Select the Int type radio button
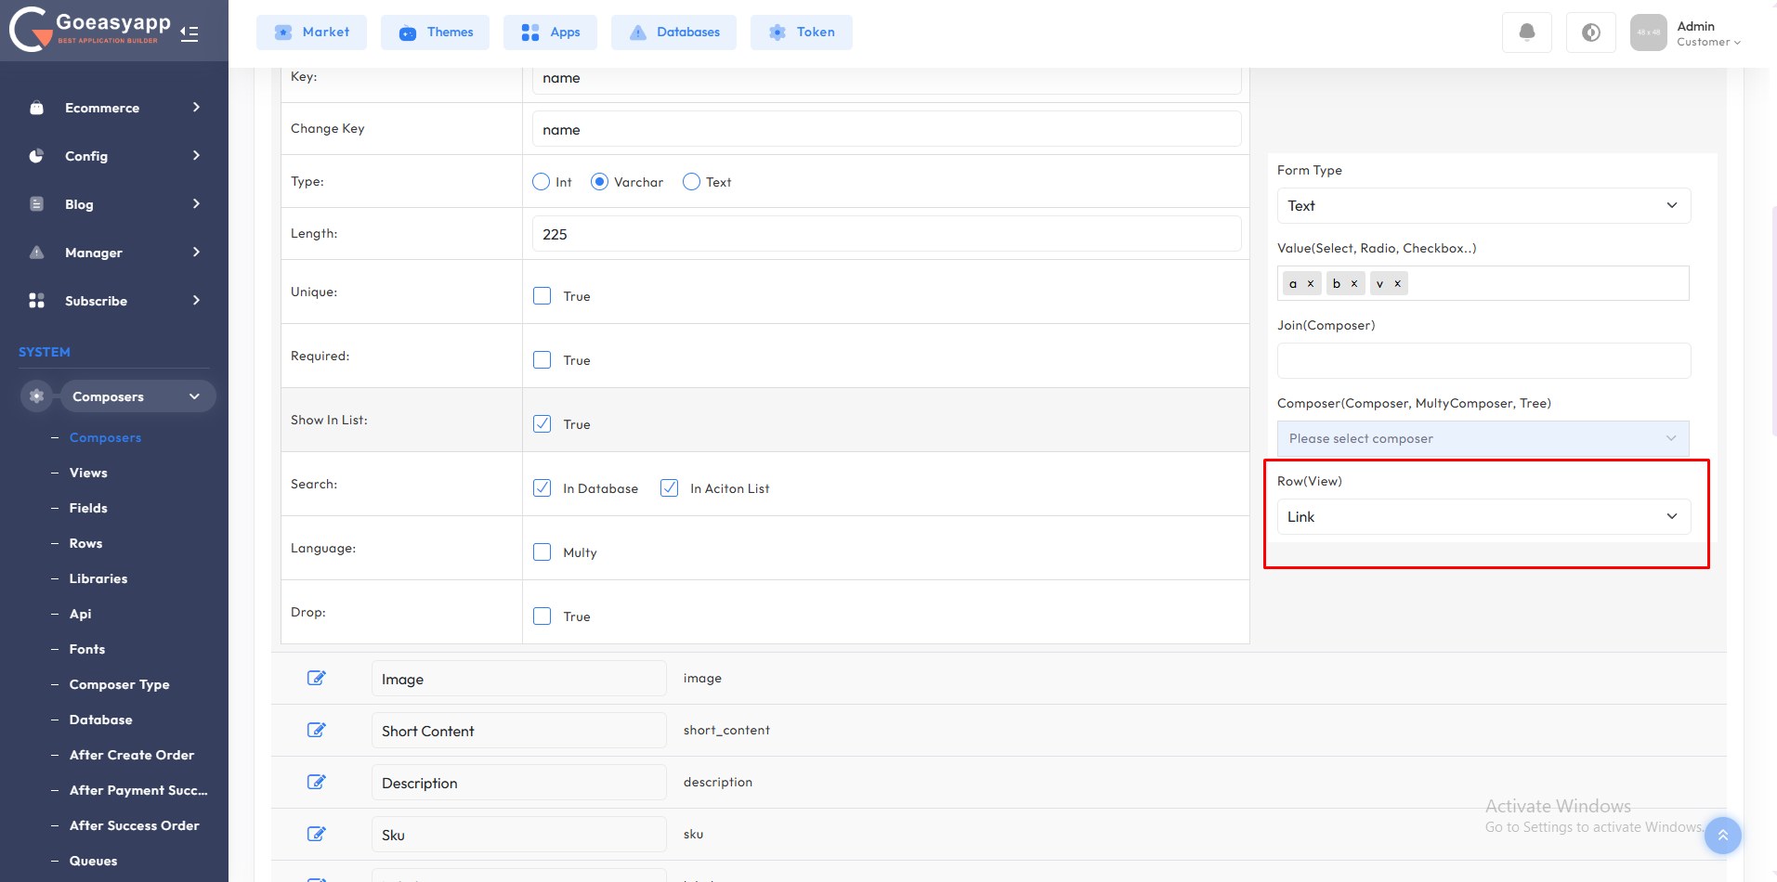The width and height of the screenshot is (1777, 882). coord(542,182)
